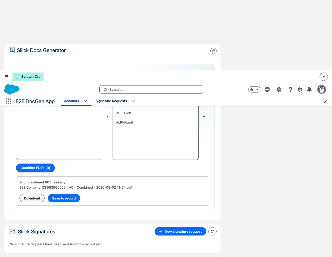Click the Sliick Signatures title

[x=37, y=232]
